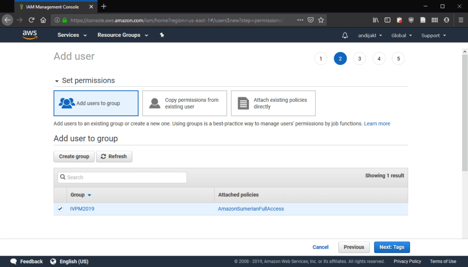Image resolution: width=468 pixels, height=267 pixels.
Task: Expand the Resource Groups dropdown
Action: 122,35
